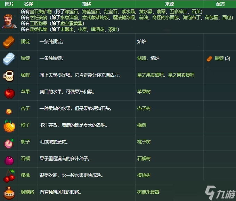Open the 苹果 name link
Image resolution: width=236 pixels, height=201 pixels.
click(x=25, y=92)
